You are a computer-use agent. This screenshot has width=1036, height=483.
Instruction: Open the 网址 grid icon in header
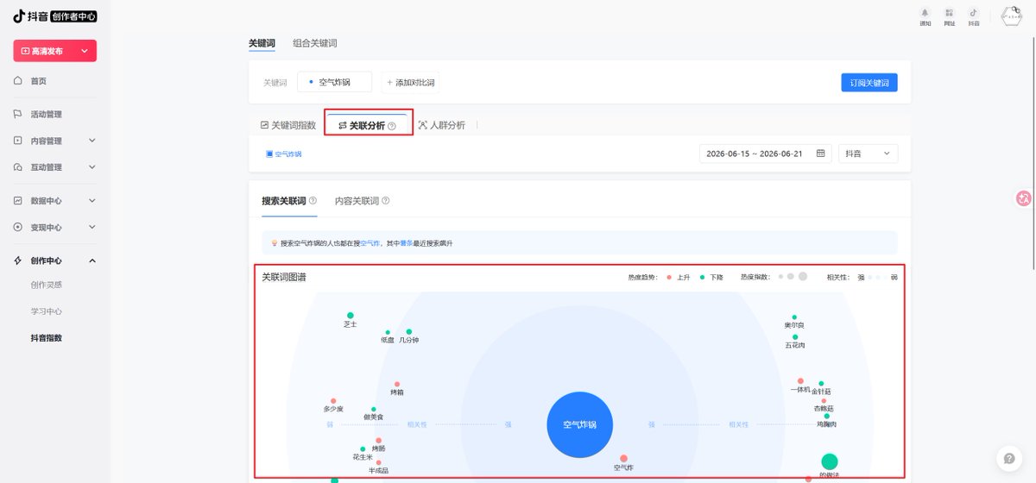click(950, 13)
